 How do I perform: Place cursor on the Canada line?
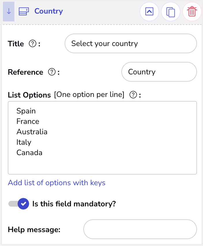point(29,153)
